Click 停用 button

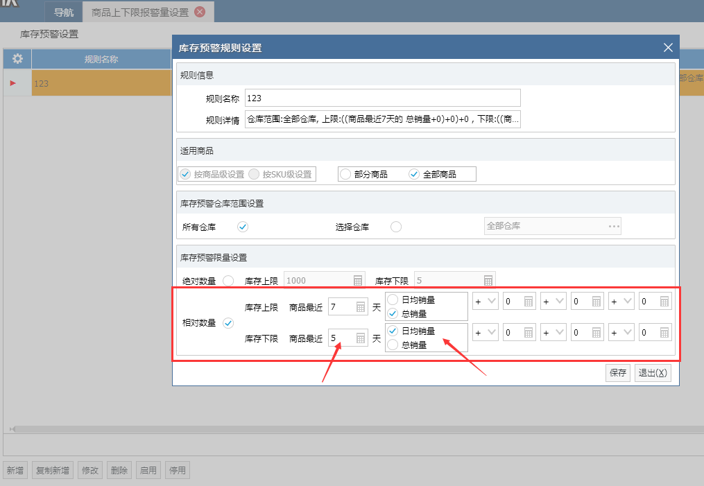pos(178,470)
